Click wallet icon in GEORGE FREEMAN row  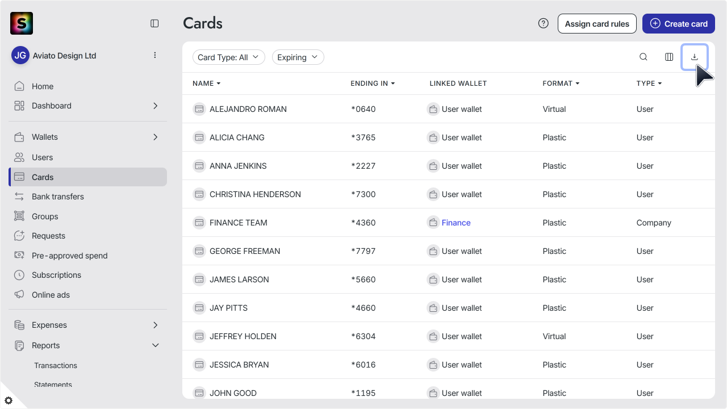click(x=433, y=251)
